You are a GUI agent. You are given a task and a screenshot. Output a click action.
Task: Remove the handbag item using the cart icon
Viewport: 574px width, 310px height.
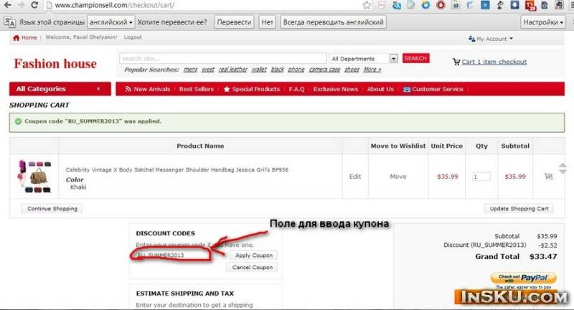[x=548, y=177]
